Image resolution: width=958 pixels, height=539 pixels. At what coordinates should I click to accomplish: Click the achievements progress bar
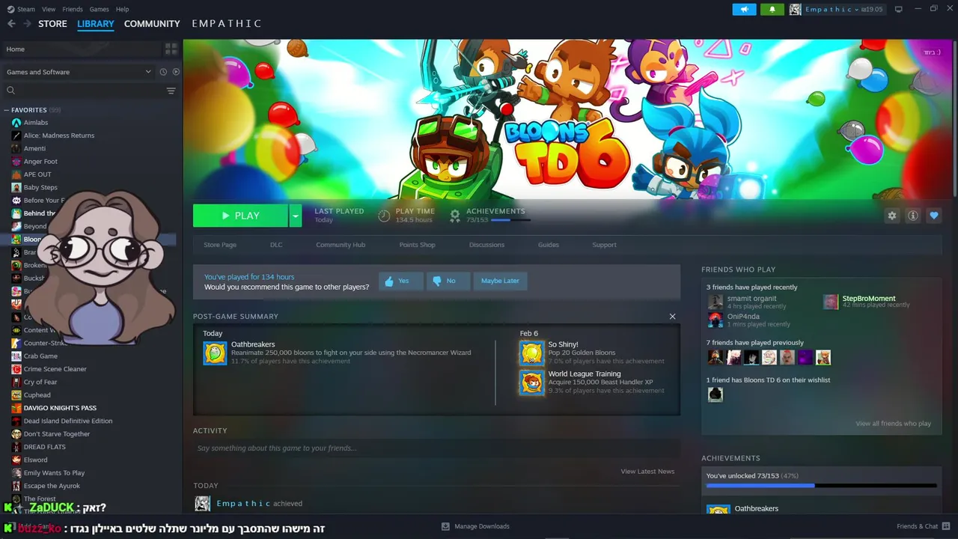click(x=821, y=486)
